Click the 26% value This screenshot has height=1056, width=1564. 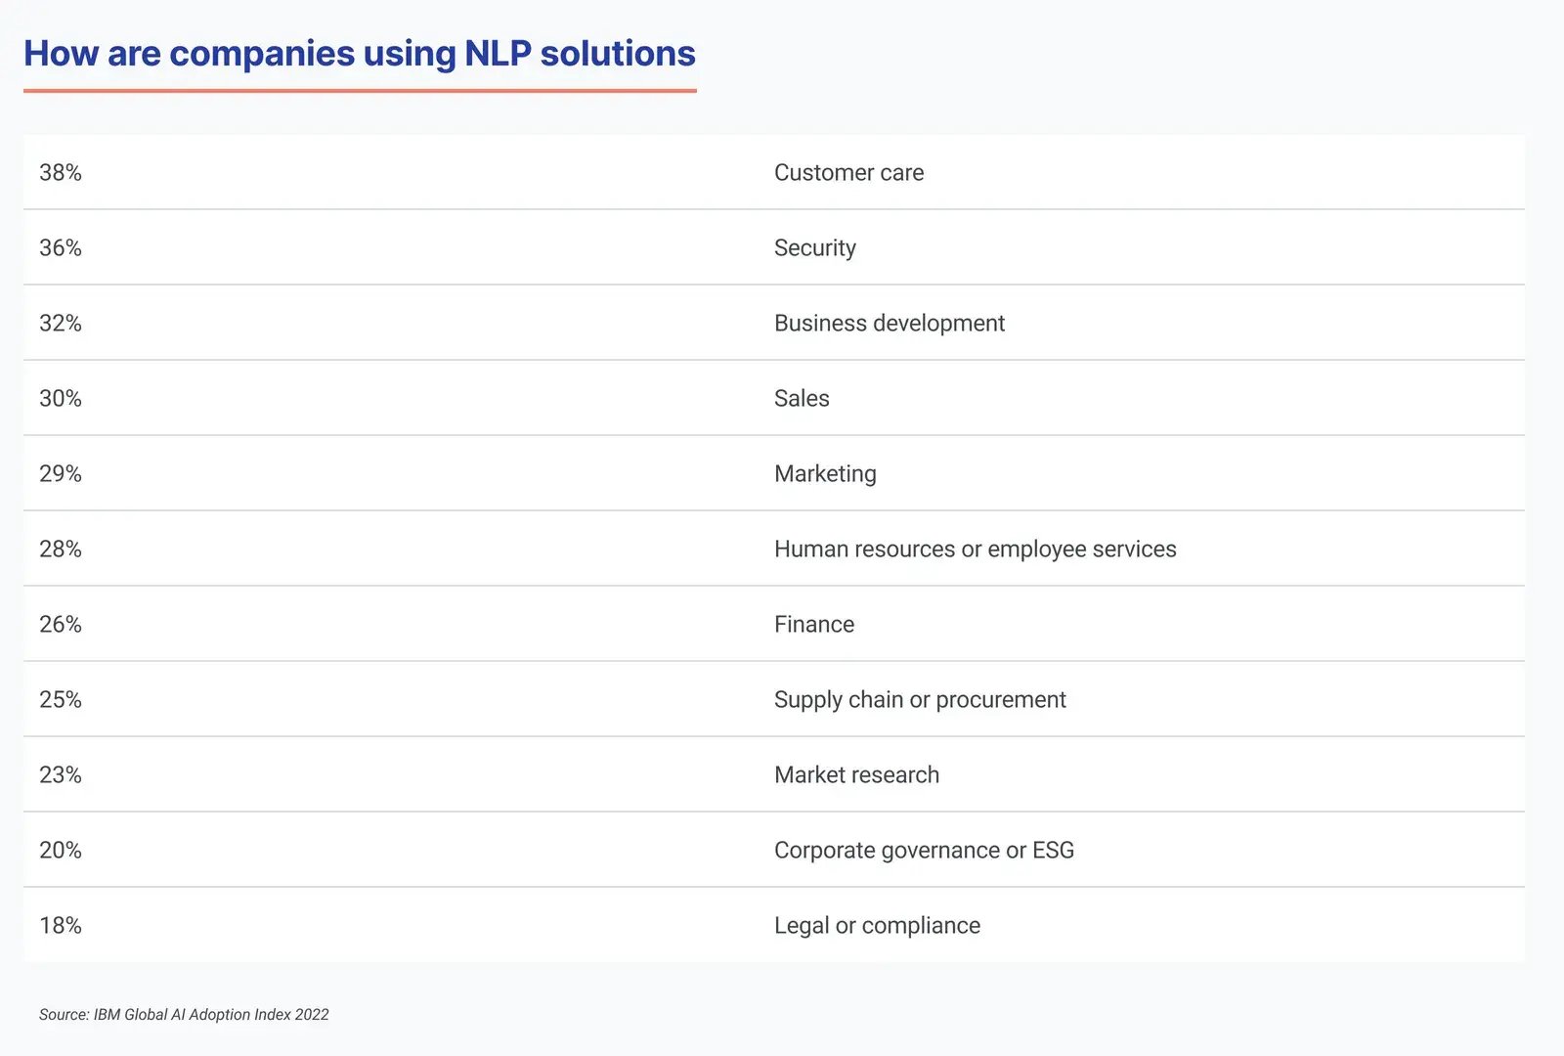(61, 625)
